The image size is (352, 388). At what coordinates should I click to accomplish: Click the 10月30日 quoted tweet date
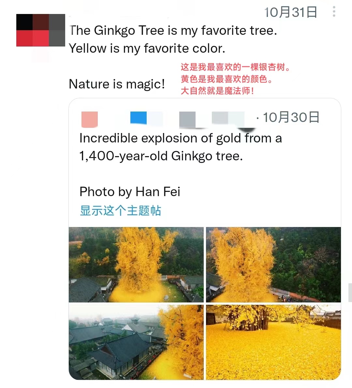pyautogui.click(x=291, y=117)
